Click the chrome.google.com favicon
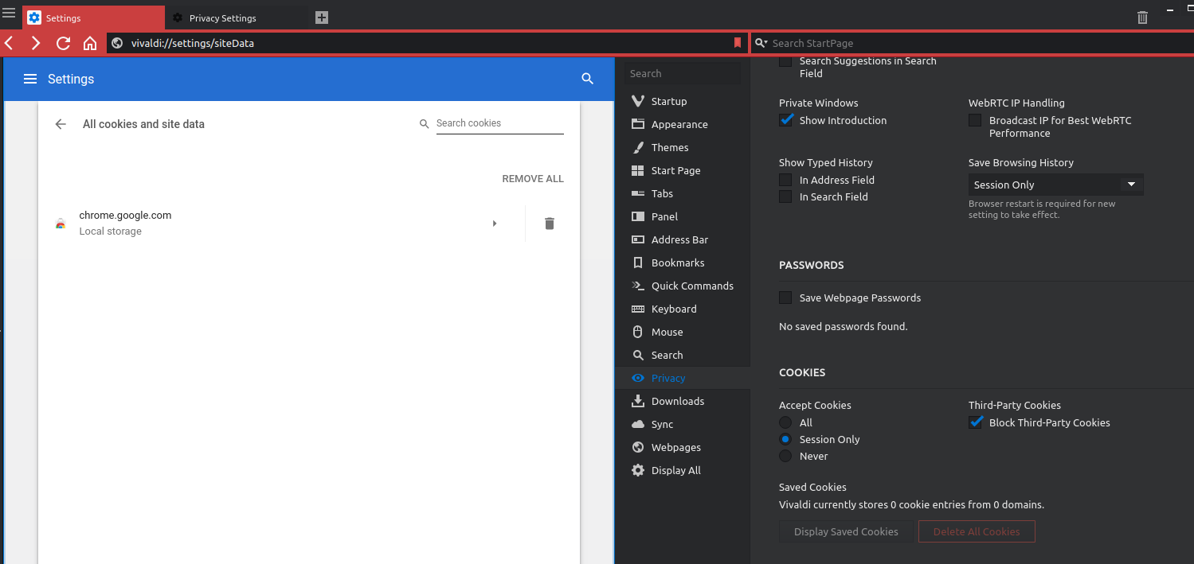Viewport: 1194px width, 564px height. click(61, 224)
